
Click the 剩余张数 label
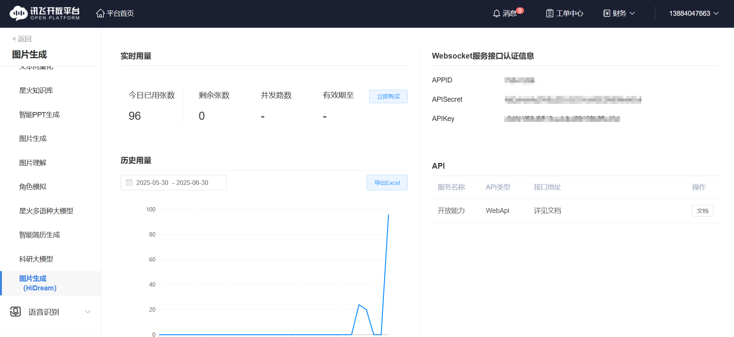[x=214, y=95]
